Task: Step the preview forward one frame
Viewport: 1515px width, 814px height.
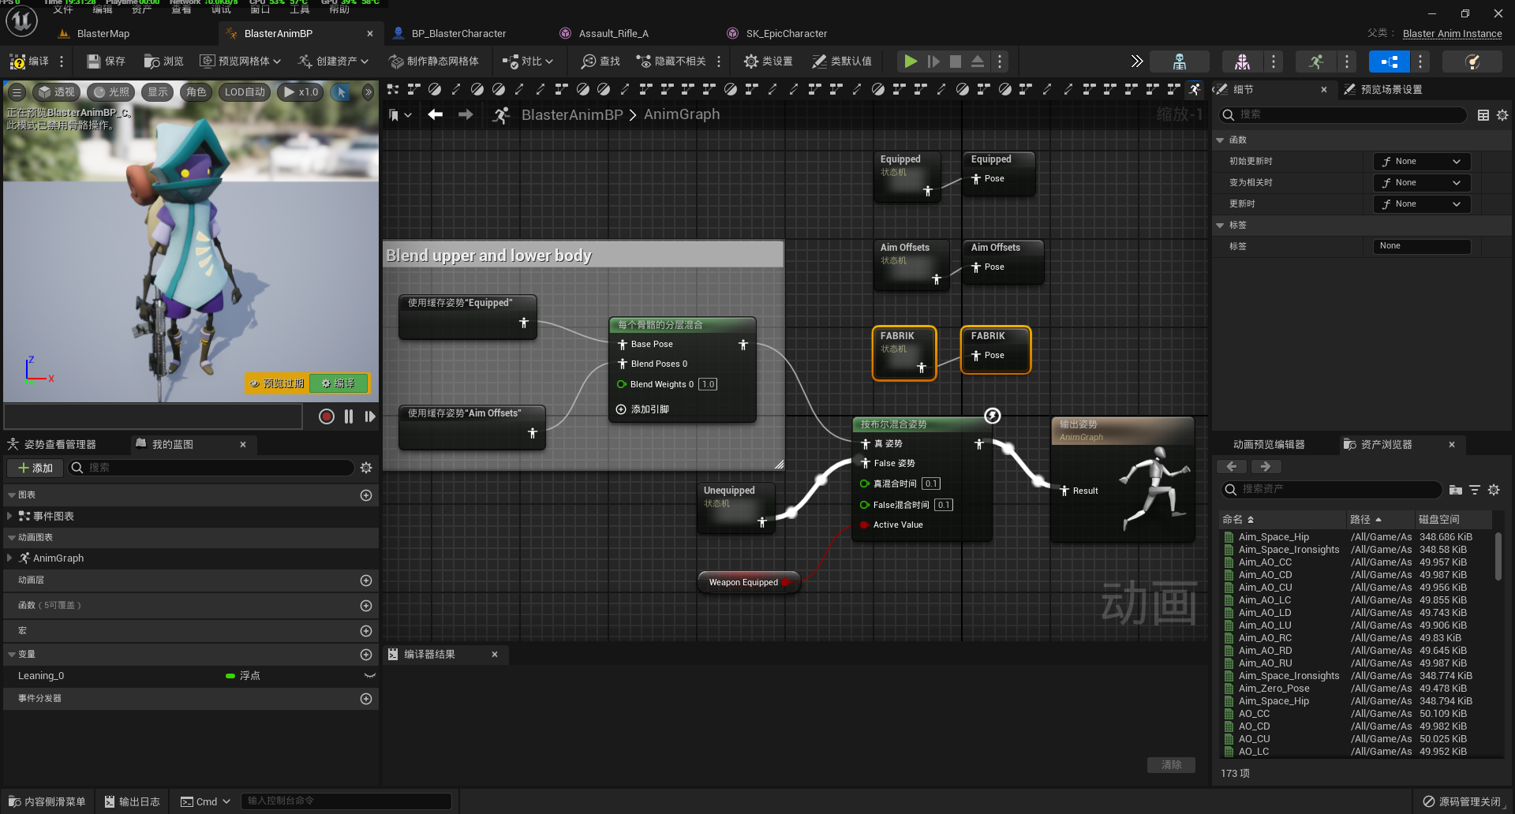Action: [370, 416]
